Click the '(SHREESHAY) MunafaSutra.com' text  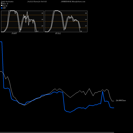coord(73,2)
